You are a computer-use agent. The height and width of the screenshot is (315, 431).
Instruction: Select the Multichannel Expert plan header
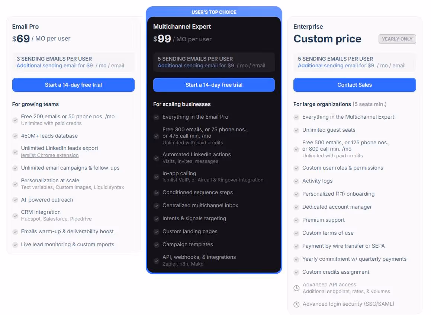[182, 27]
